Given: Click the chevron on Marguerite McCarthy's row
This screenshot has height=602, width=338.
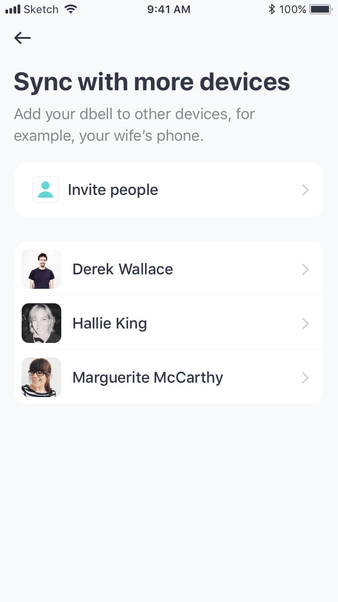Looking at the screenshot, I should (x=306, y=378).
